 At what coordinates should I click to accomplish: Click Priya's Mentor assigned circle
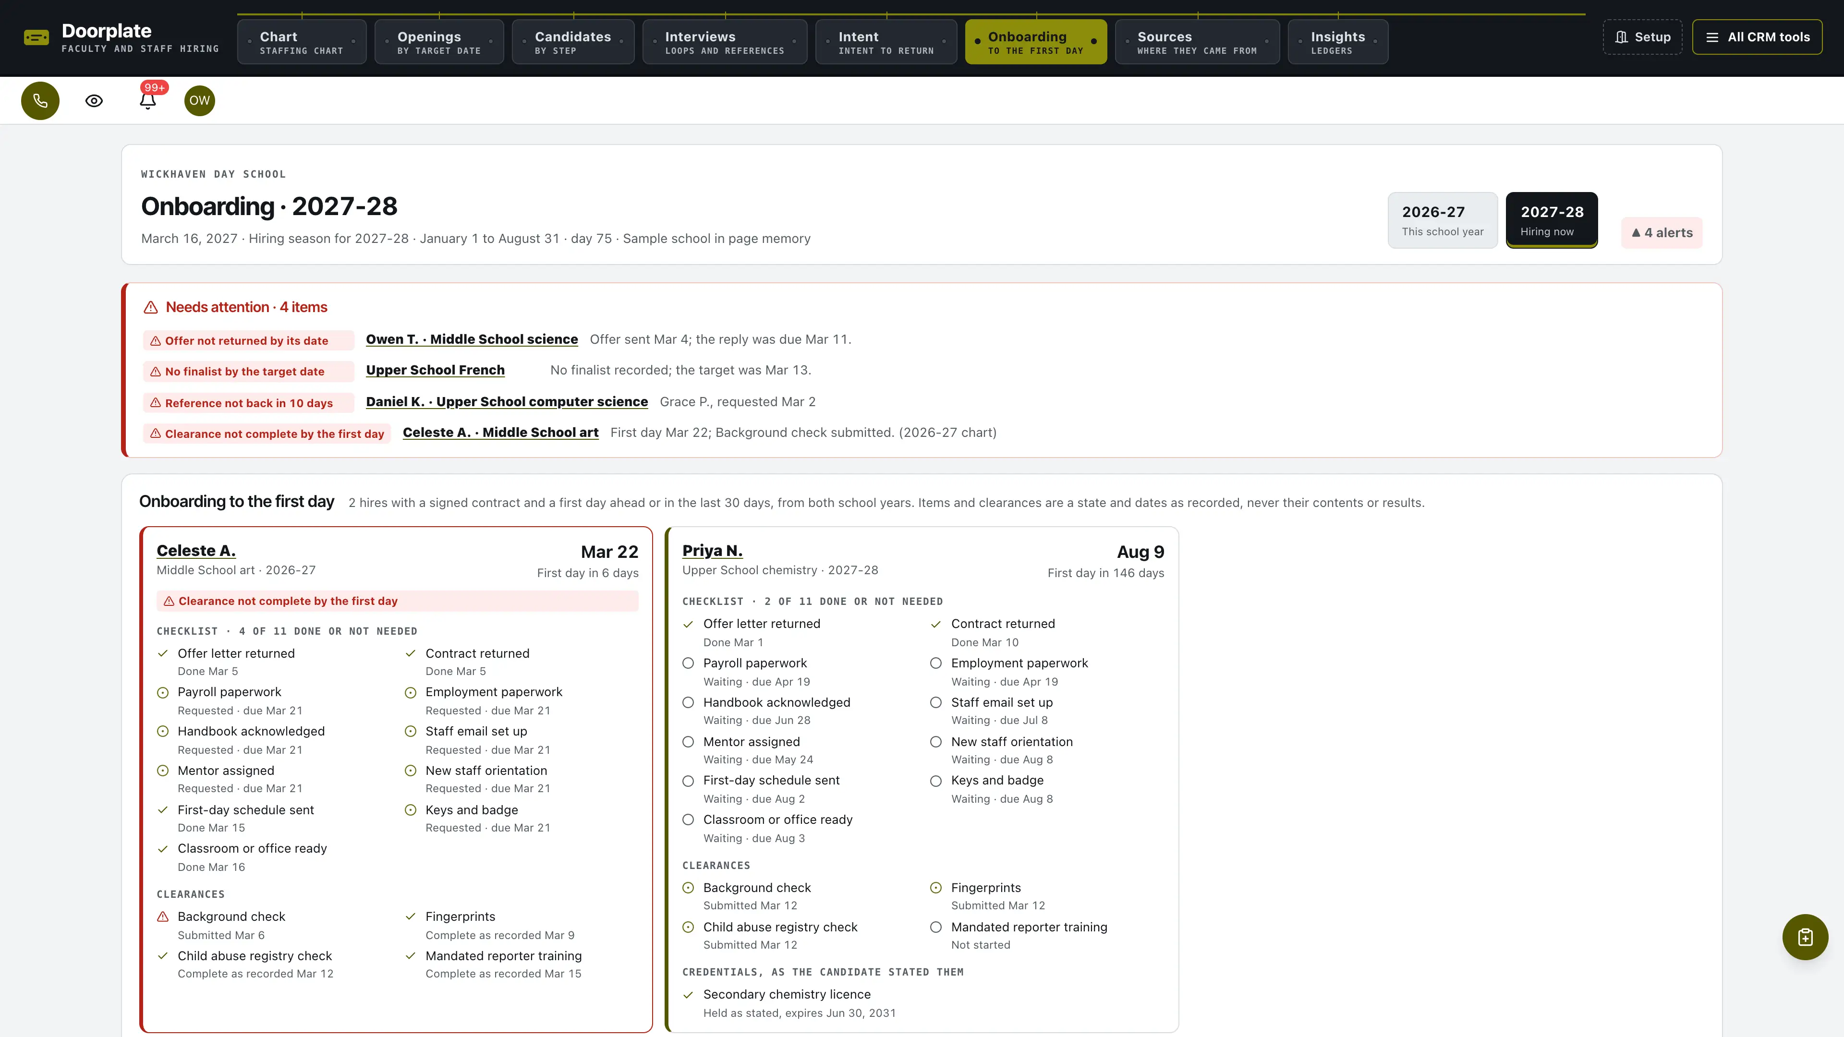click(x=688, y=742)
